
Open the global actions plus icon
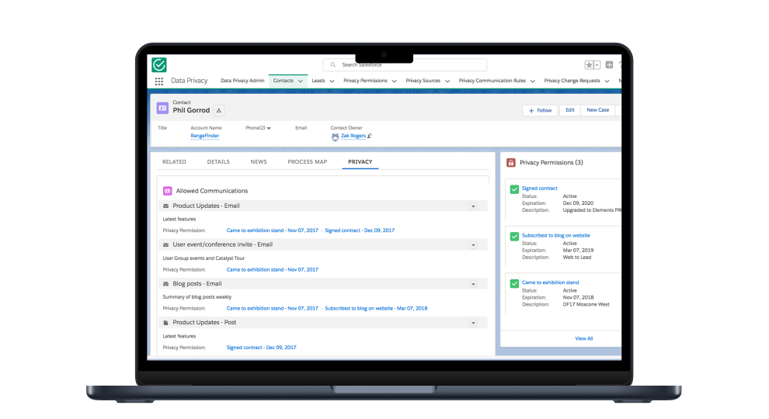(610, 65)
